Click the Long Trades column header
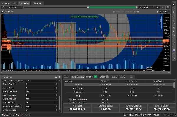This screenshot has width=177, height=117. pos(132,81)
